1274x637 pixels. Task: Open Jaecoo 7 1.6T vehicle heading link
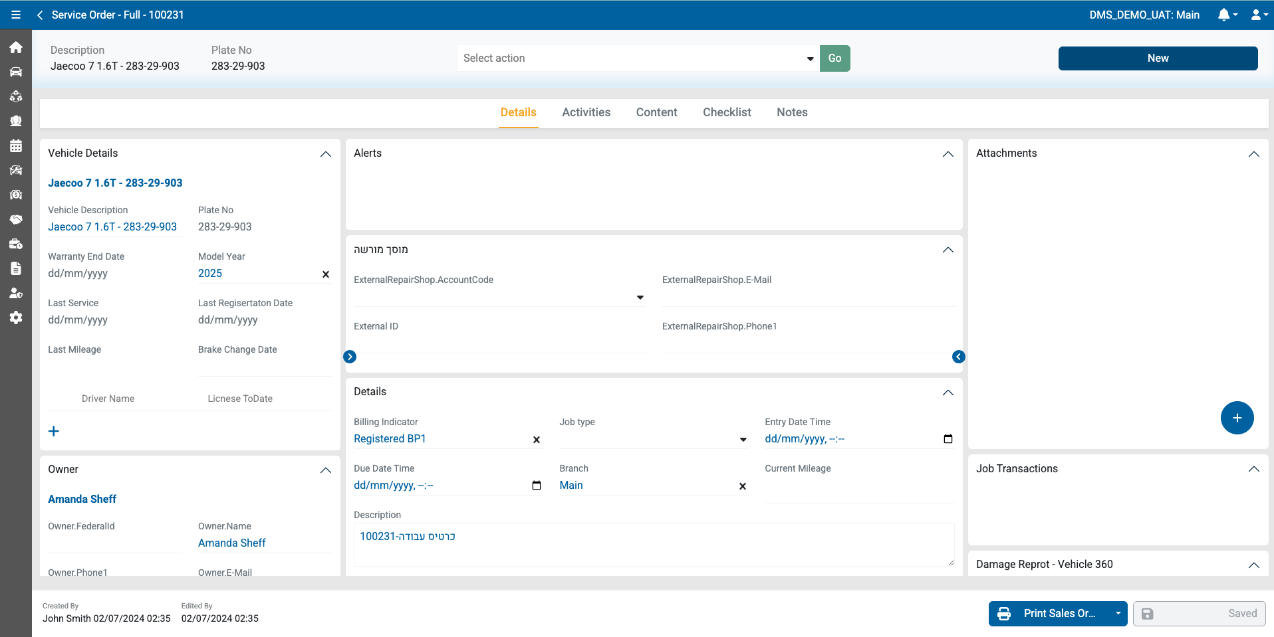[x=115, y=183]
